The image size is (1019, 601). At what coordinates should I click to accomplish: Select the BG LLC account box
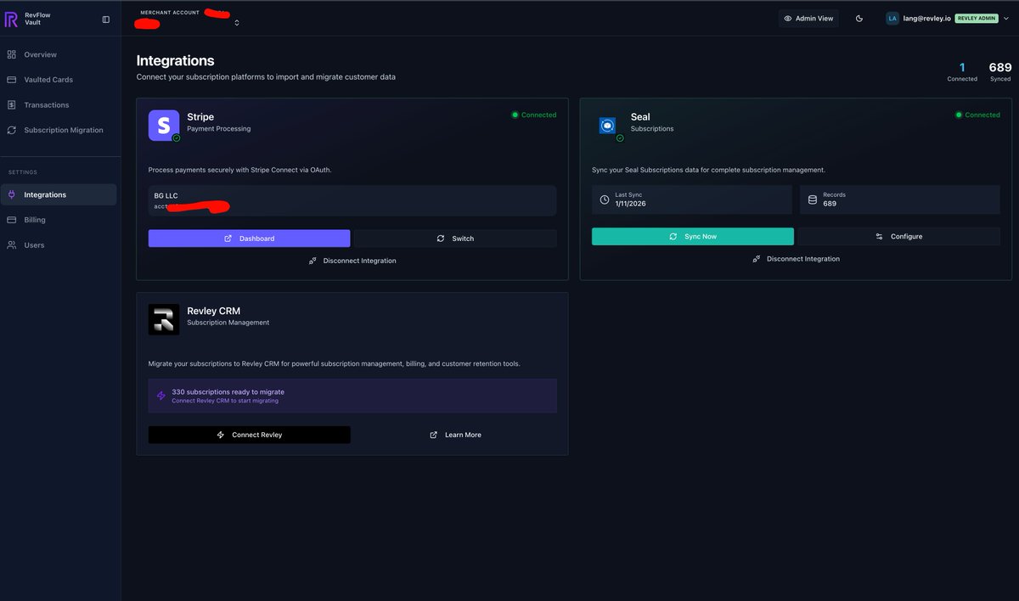(x=352, y=201)
